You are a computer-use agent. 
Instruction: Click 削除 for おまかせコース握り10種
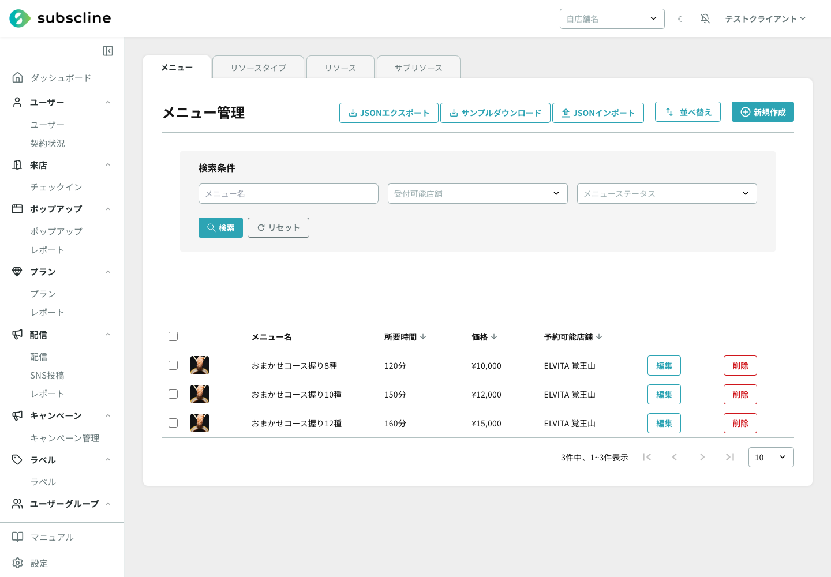click(x=740, y=395)
